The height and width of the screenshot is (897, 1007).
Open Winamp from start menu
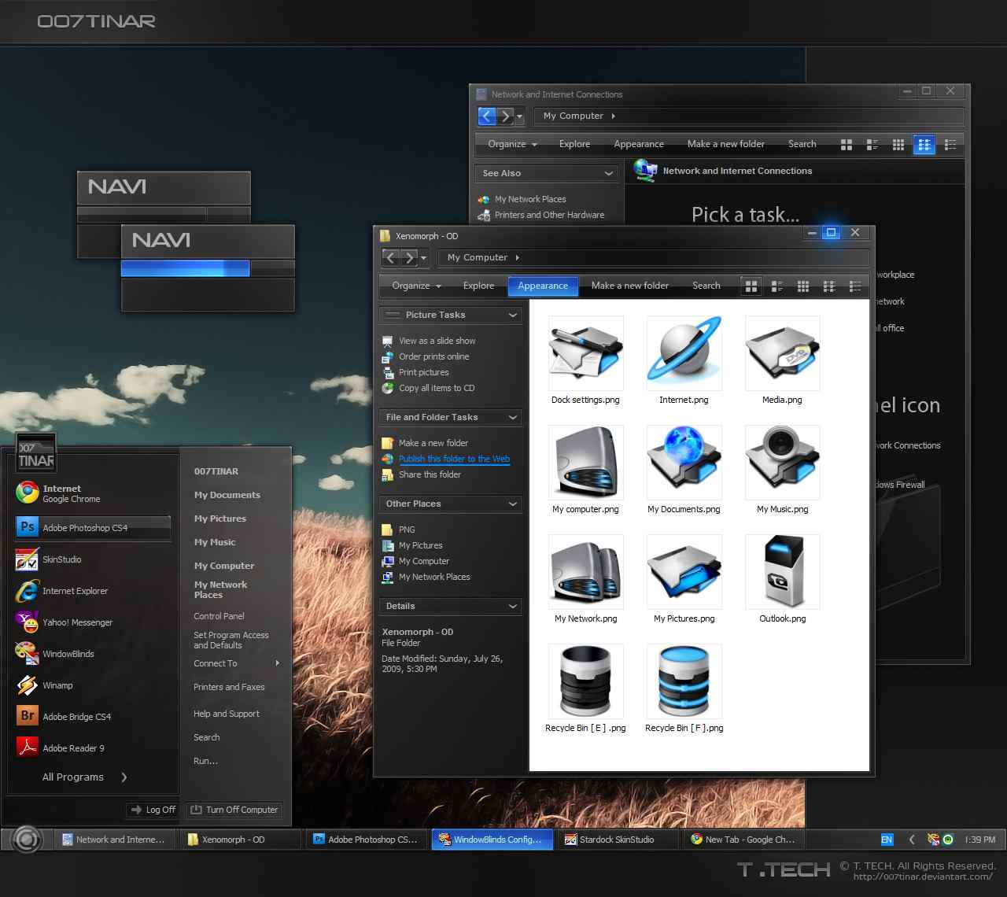click(x=45, y=685)
